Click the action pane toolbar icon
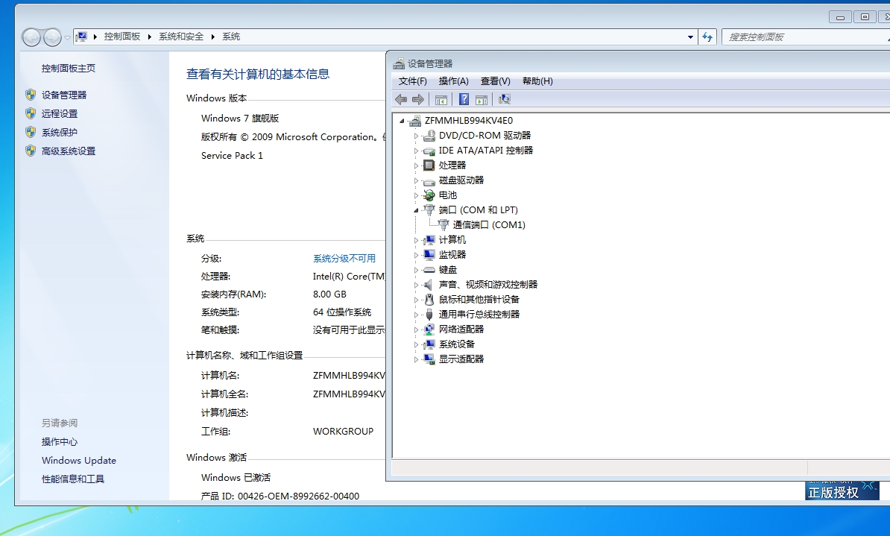 click(x=482, y=100)
